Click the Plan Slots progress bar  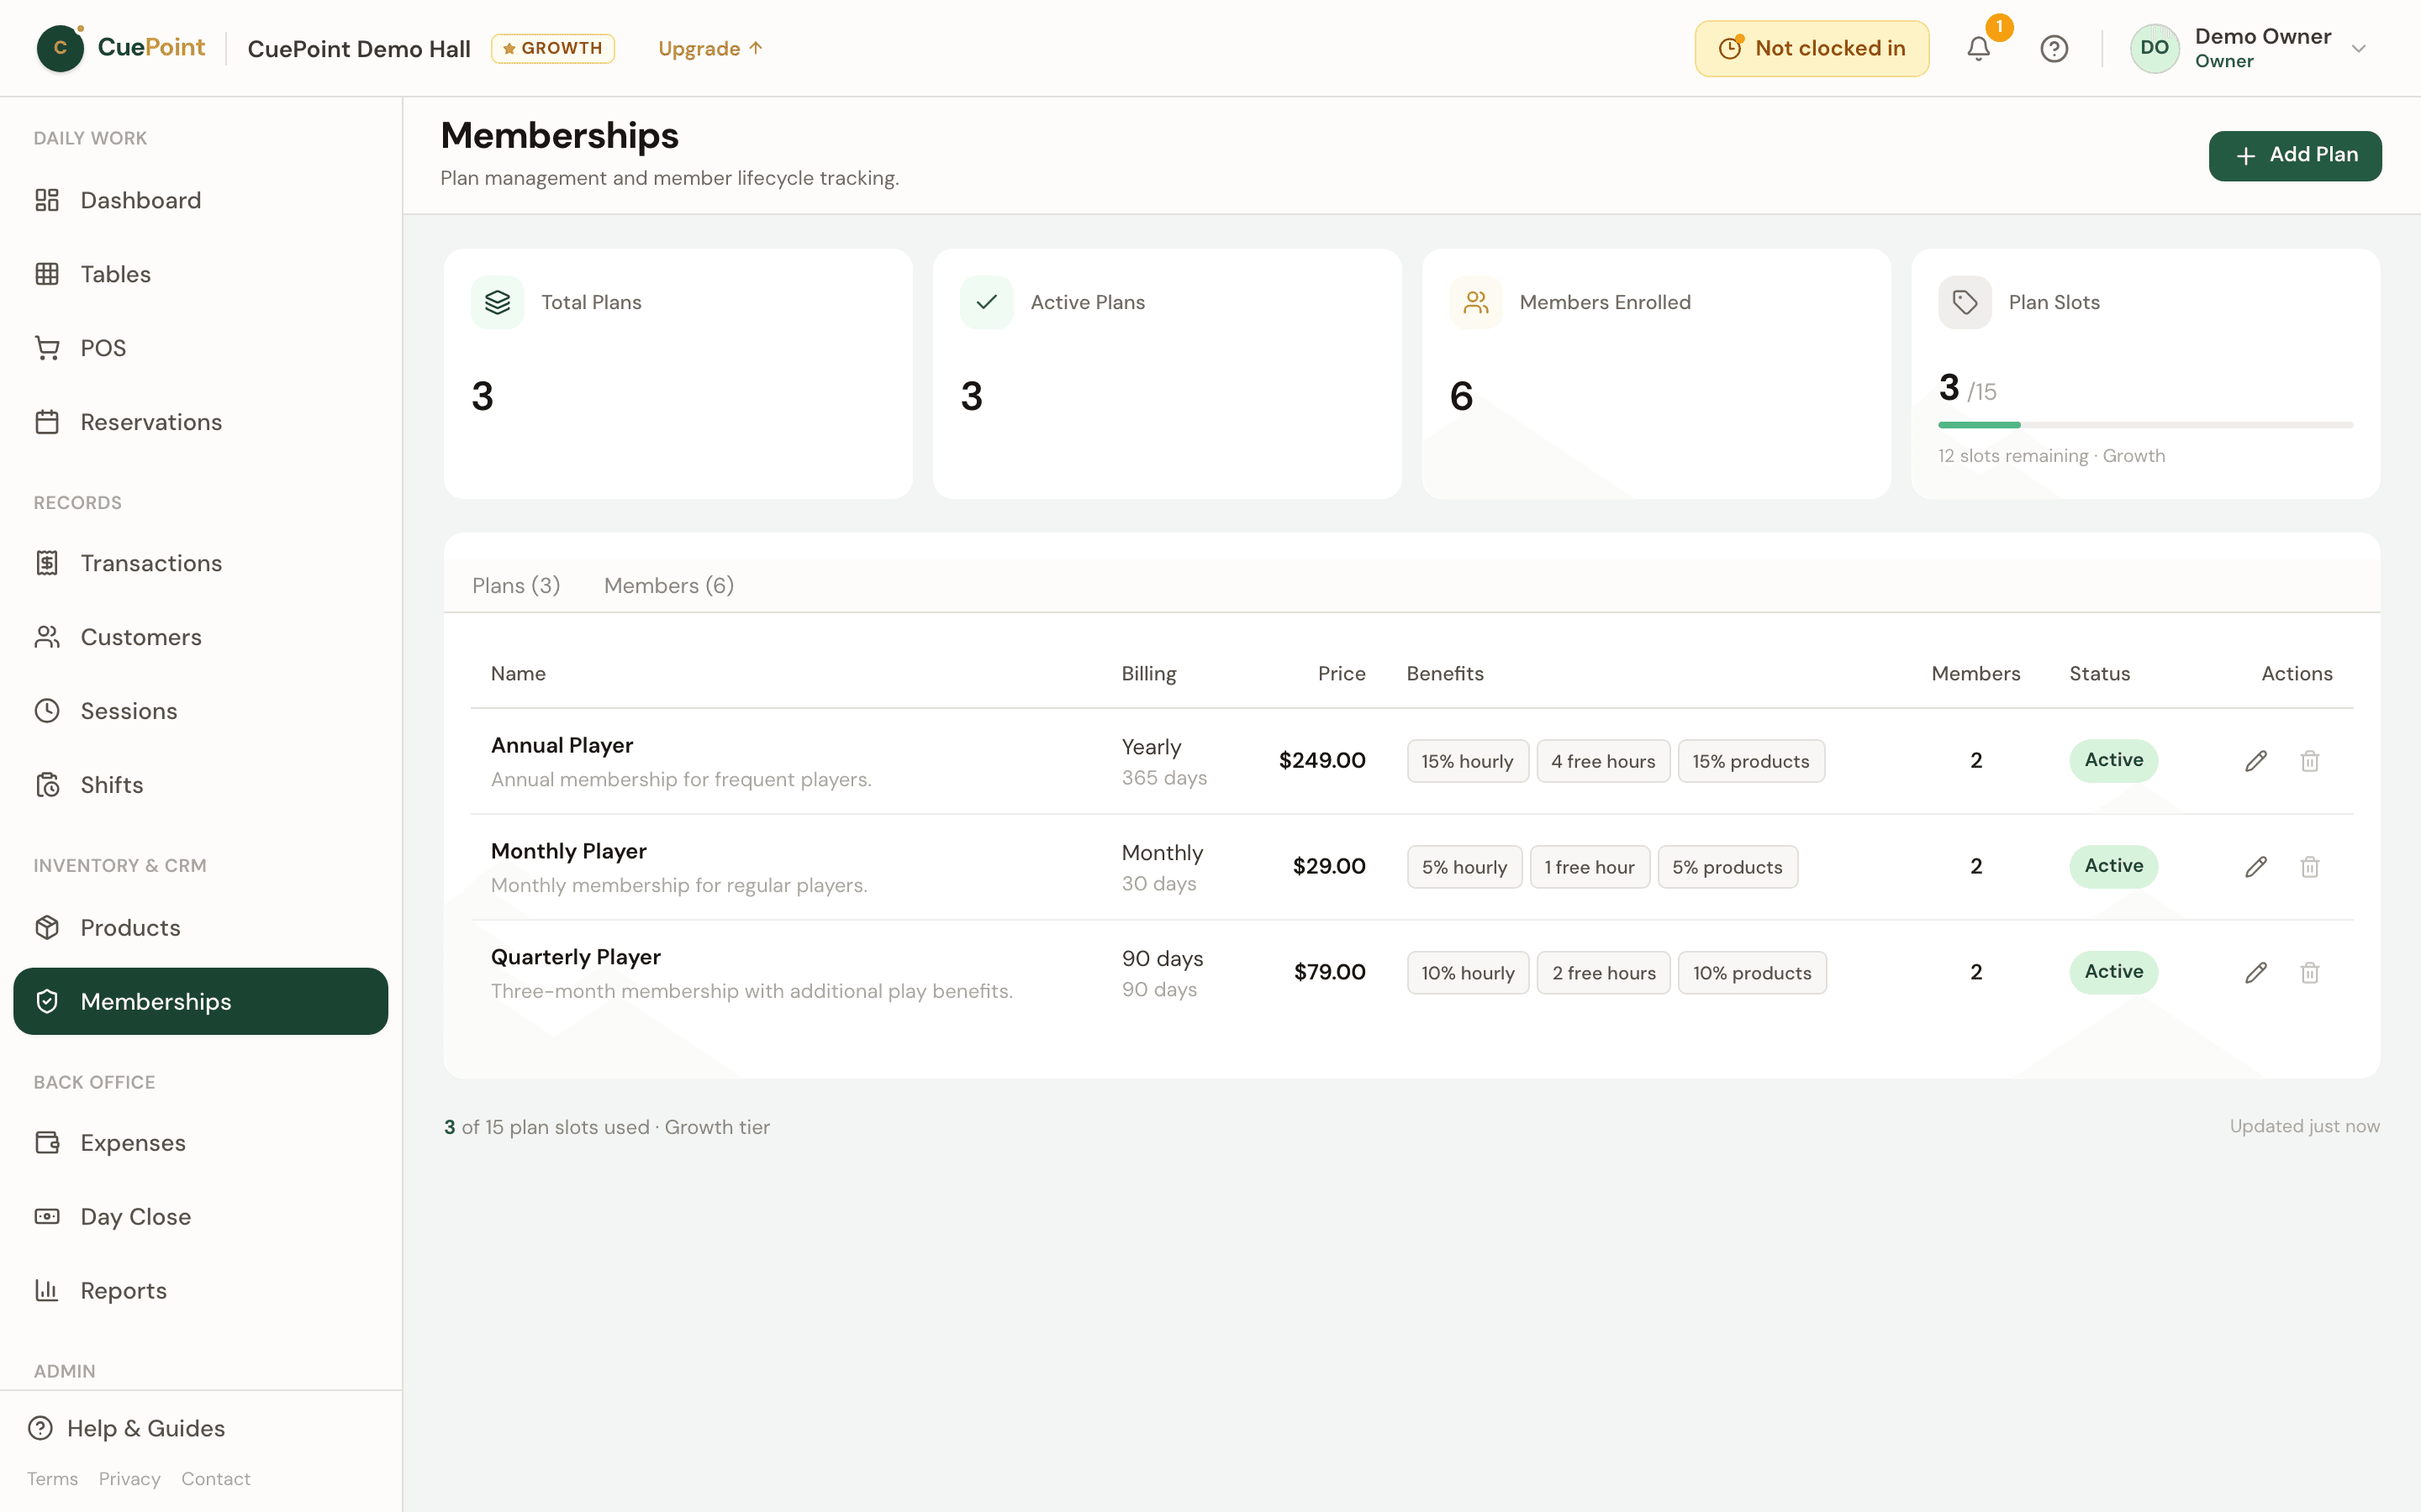click(x=2146, y=425)
